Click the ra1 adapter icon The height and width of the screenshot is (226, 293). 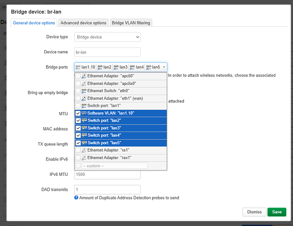click(x=84, y=150)
